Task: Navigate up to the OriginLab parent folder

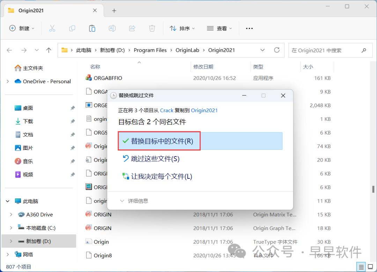Action: tap(49, 50)
